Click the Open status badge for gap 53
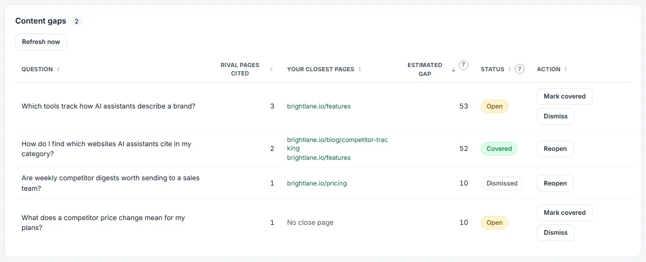 click(494, 106)
